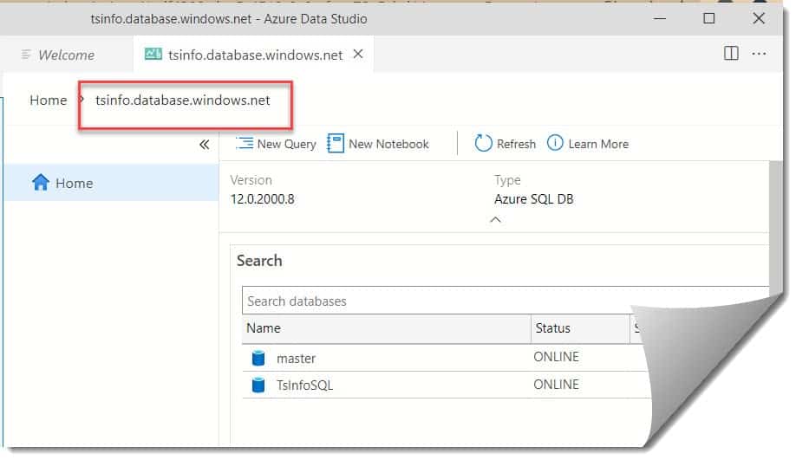Image resolution: width=796 pixels, height=460 pixels.
Task: Click the split editor icon
Action: point(731,53)
